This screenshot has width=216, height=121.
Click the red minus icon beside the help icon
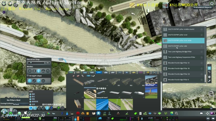(62, 108)
